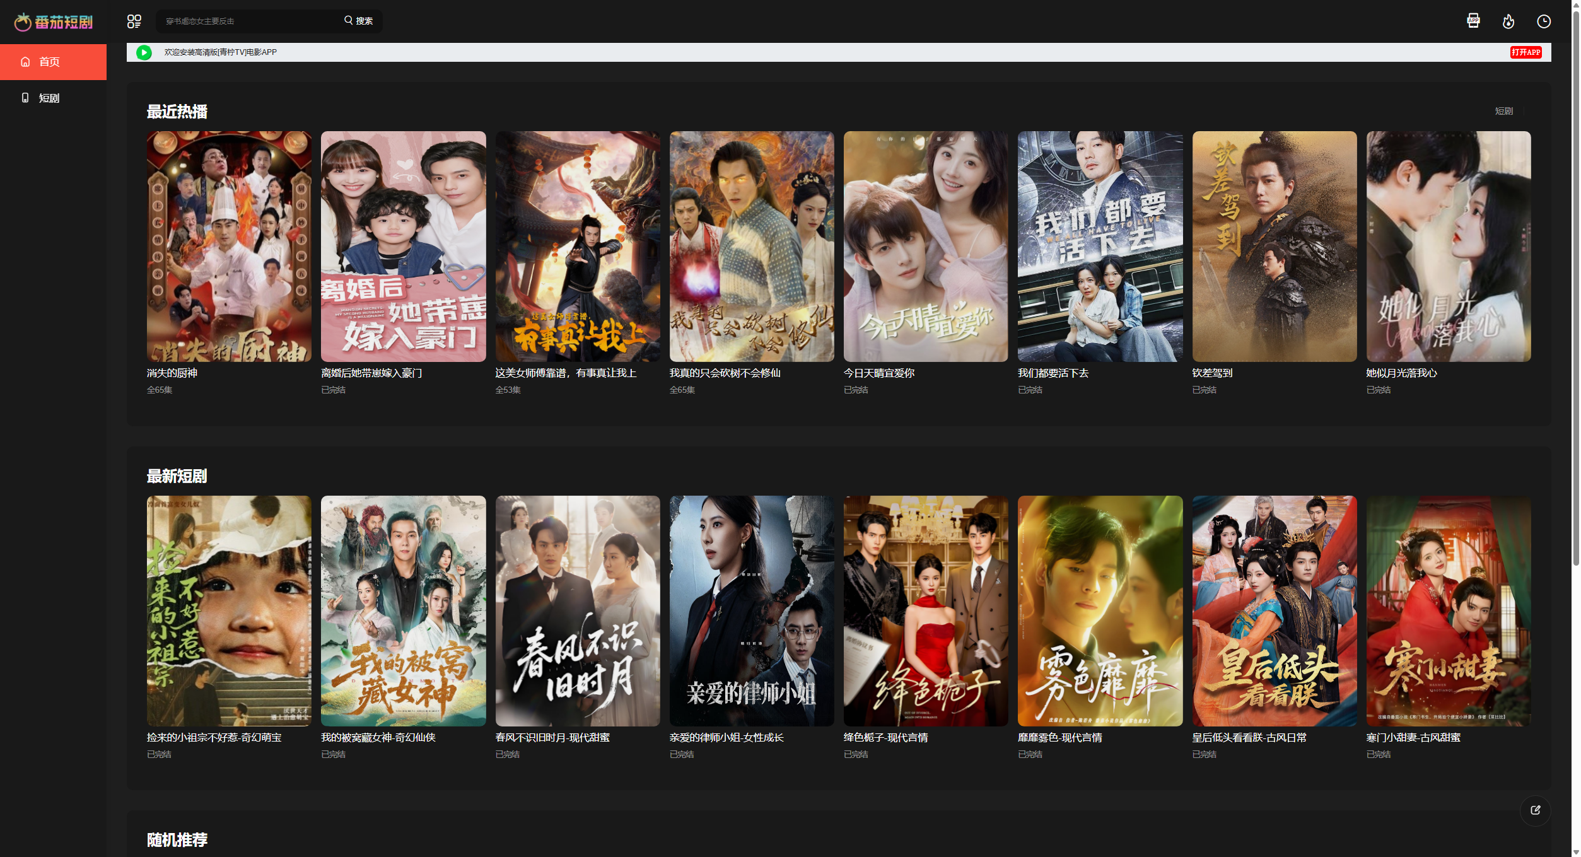
Task: Open the 靡靡雾色 poster
Action: [x=1100, y=610]
